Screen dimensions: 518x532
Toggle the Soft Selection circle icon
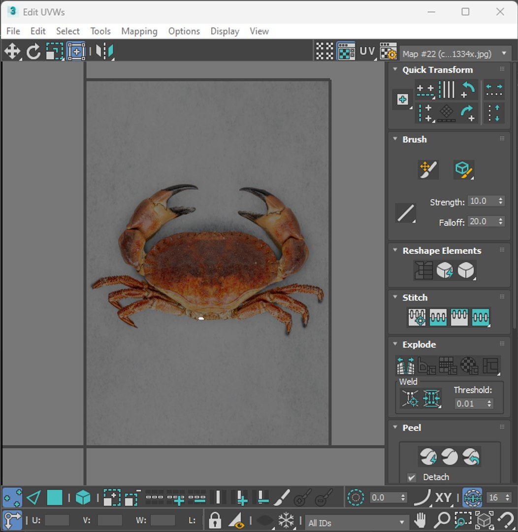click(x=356, y=498)
